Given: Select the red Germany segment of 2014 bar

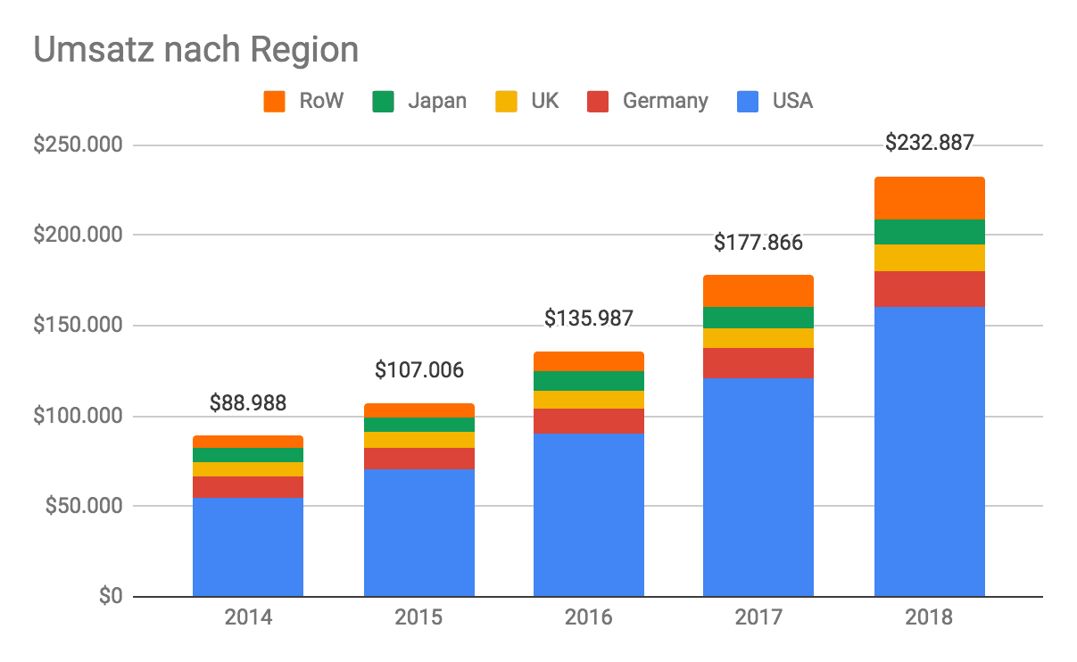Looking at the screenshot, I should (x=248, y=487).
